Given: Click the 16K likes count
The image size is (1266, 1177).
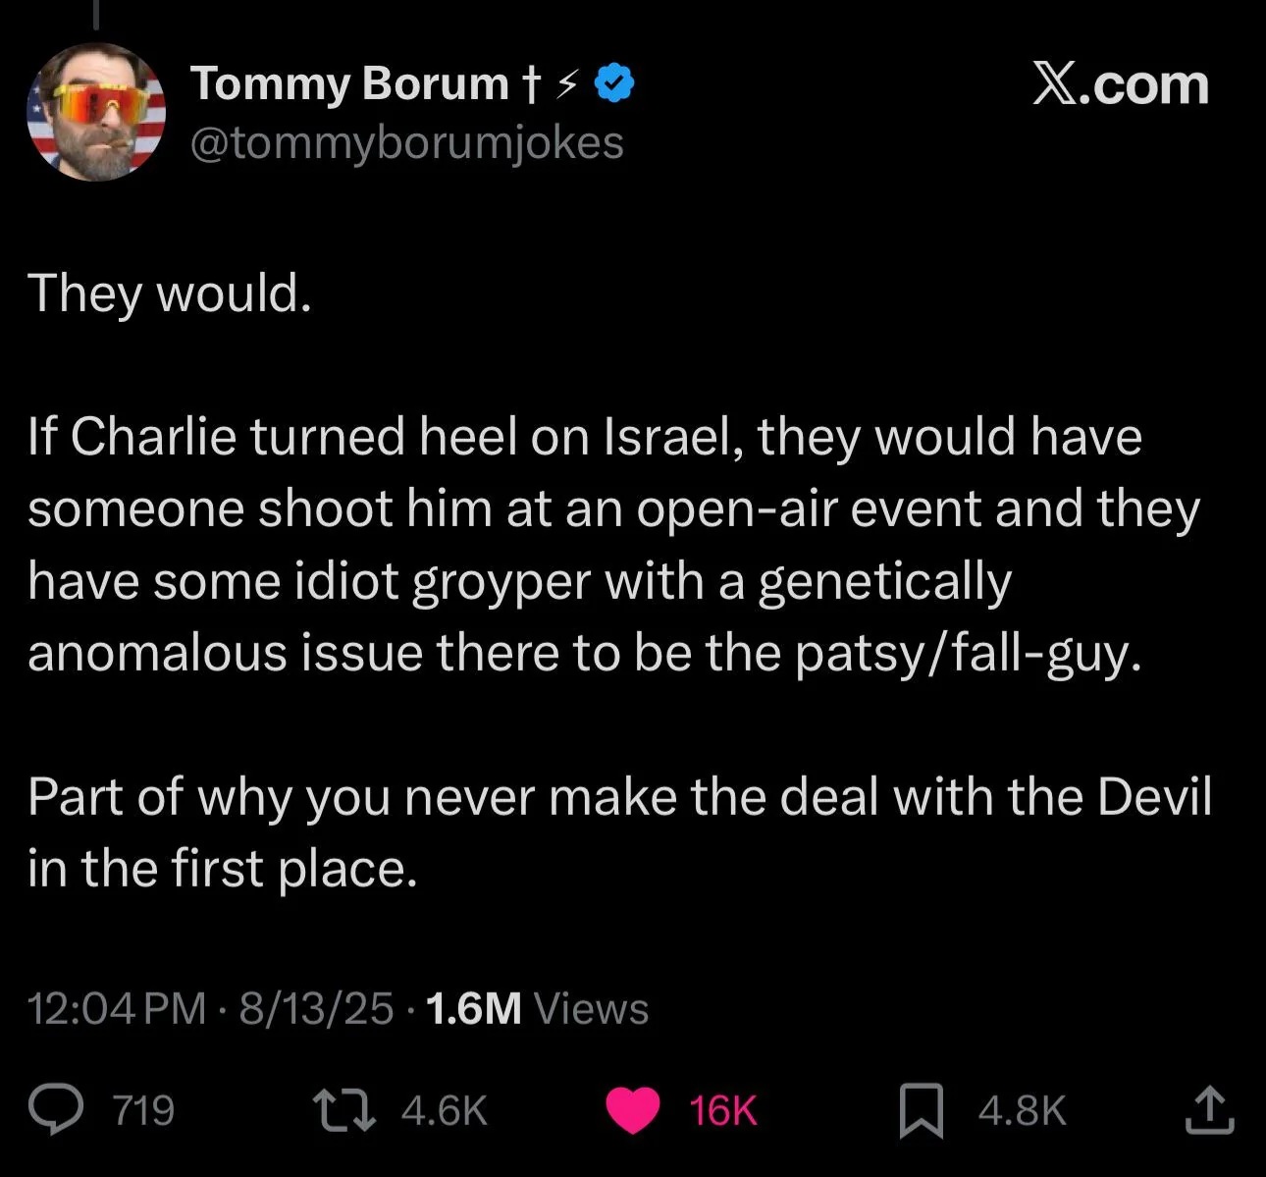Looking at the screenshot, I should pos(723,1111).
